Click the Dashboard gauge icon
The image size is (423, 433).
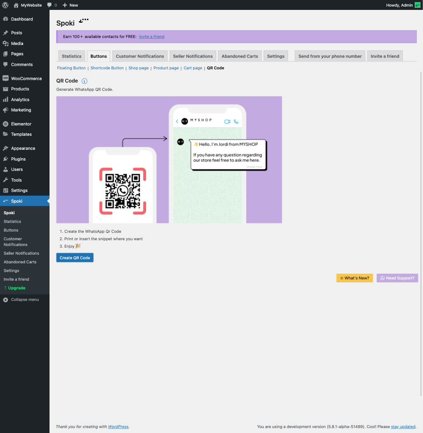click(5, 19)
